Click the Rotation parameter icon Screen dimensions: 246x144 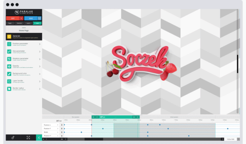[9, 59]
